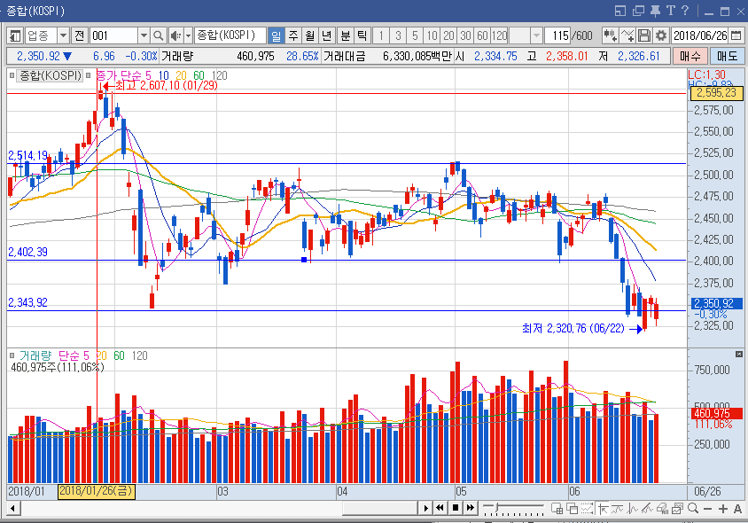Click the search magnifier icon beside code 001
Image resolution: width=748 pixels, height=523 pixels.
click(x=159, y=35)
